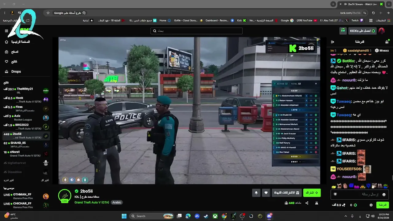Open chat leaderboard icon beside chat title
Viewport: 393px width, 221px height.
tap(387, 42)
